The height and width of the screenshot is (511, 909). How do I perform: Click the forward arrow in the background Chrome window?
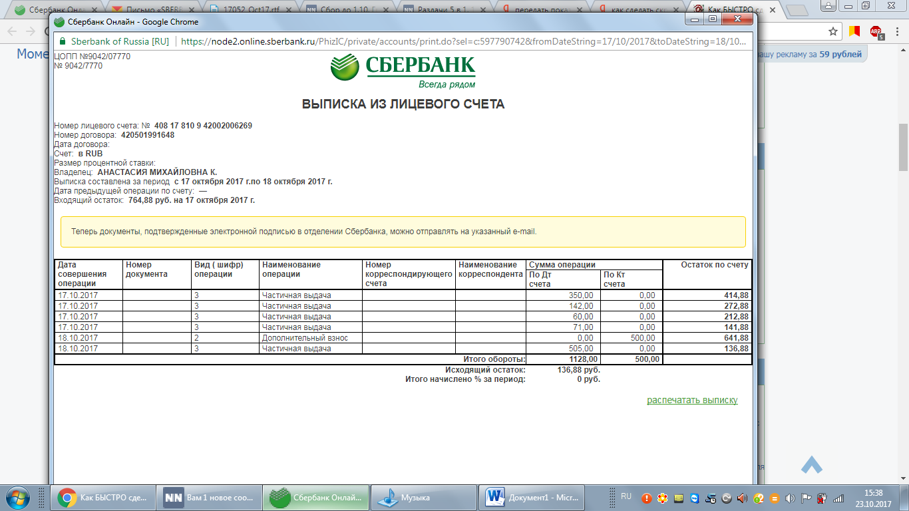coord(31,31)
